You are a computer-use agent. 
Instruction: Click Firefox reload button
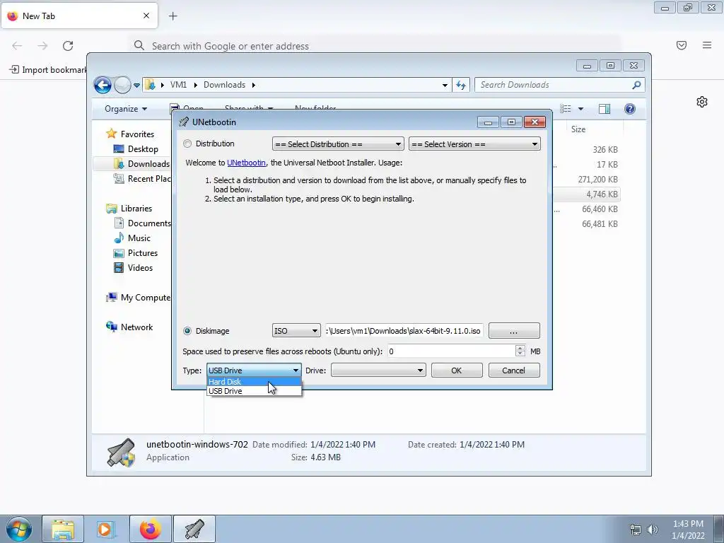pos(68,45)
